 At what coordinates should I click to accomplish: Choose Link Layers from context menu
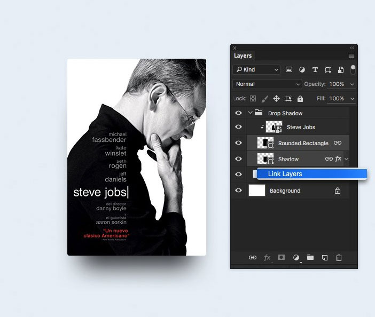click(x=312, y=173)
